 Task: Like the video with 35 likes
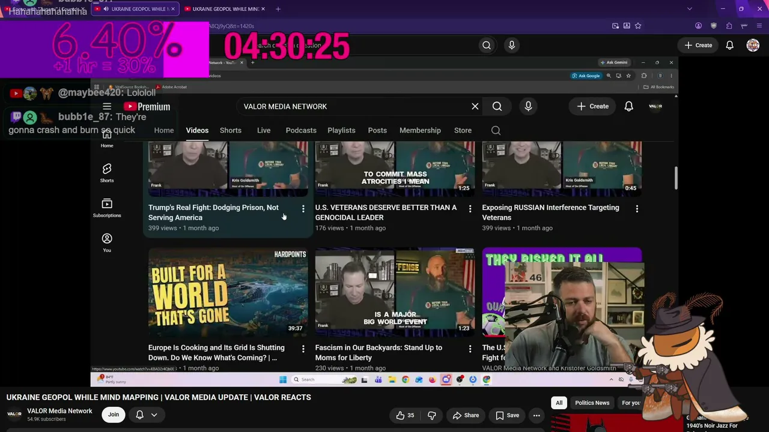(x=405, y=415)
